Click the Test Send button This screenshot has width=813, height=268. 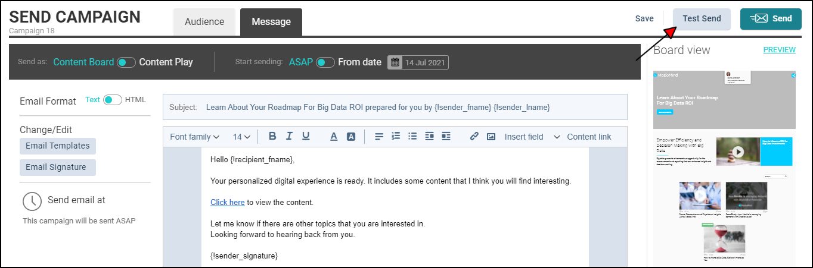pyautogui.click(x=702, y=19)
